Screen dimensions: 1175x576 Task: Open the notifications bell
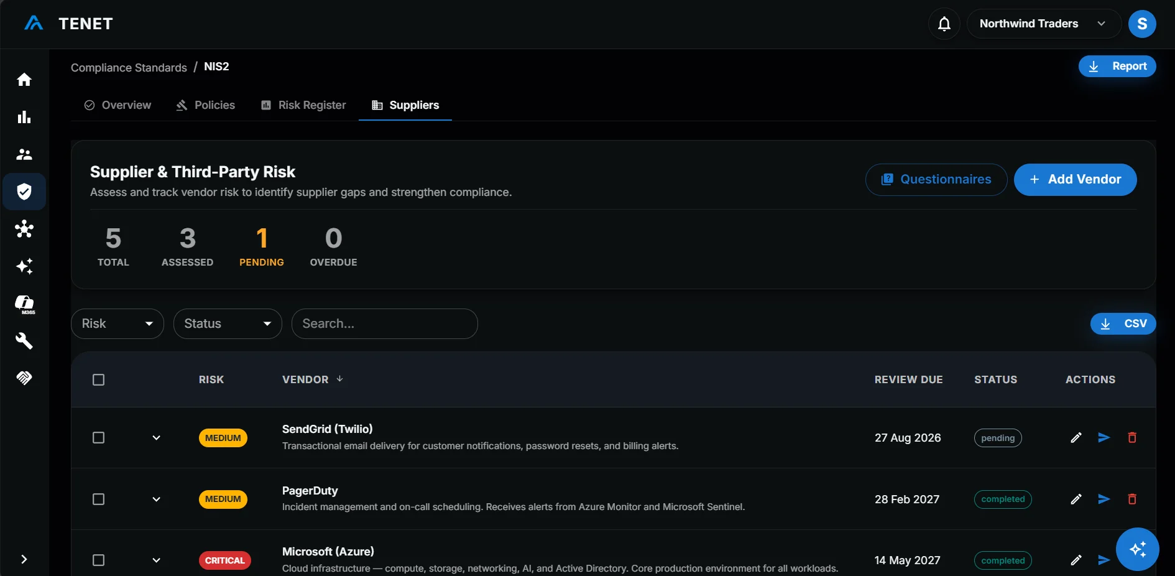(x=944, y=24)
